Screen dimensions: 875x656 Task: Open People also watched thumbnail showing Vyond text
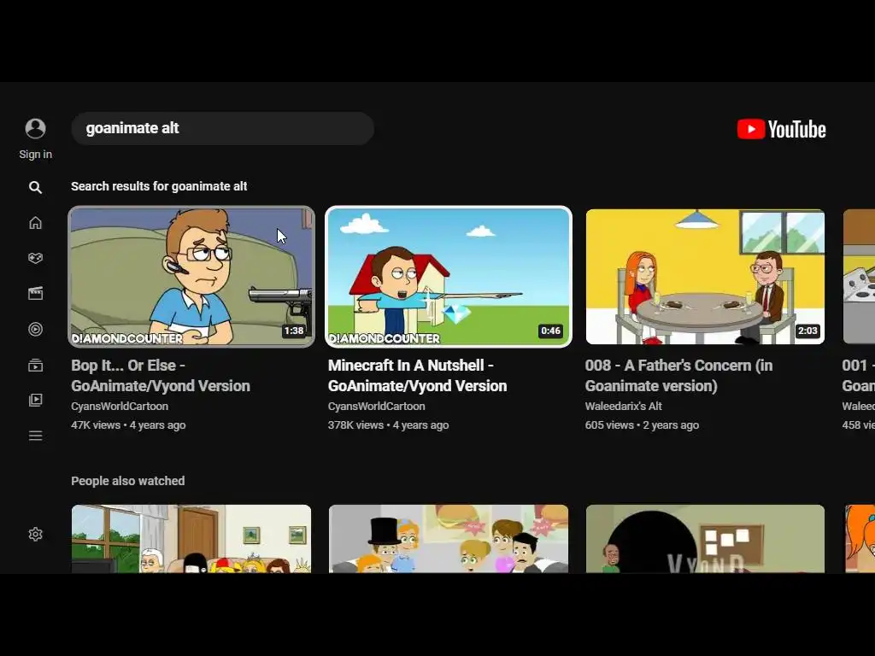pyautogui.click(x=705, y=539)
